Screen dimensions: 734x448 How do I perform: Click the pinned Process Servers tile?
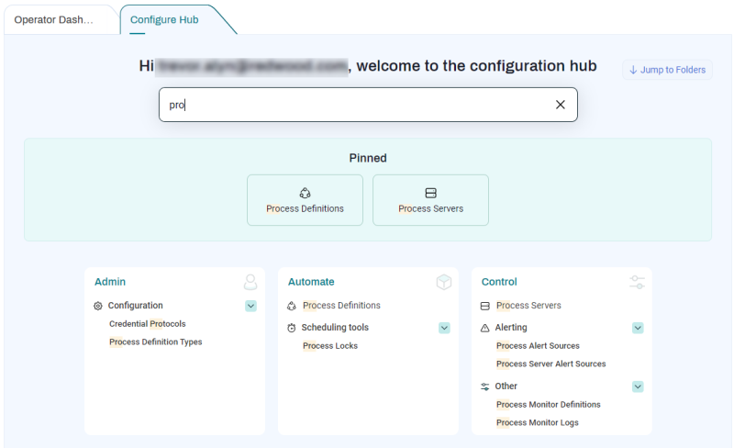click(x=430, y=200)
